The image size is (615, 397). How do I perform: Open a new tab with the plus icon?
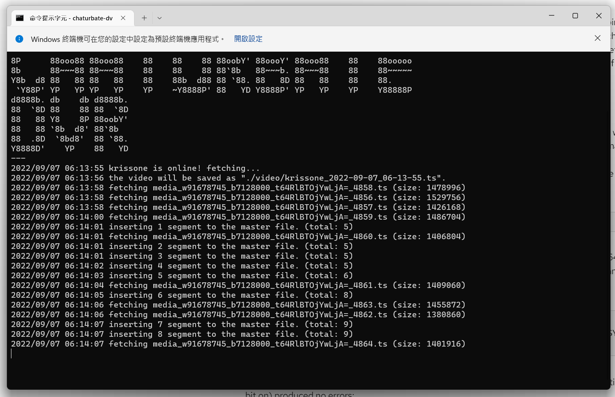pyautogui.click(x=144, y=17)
